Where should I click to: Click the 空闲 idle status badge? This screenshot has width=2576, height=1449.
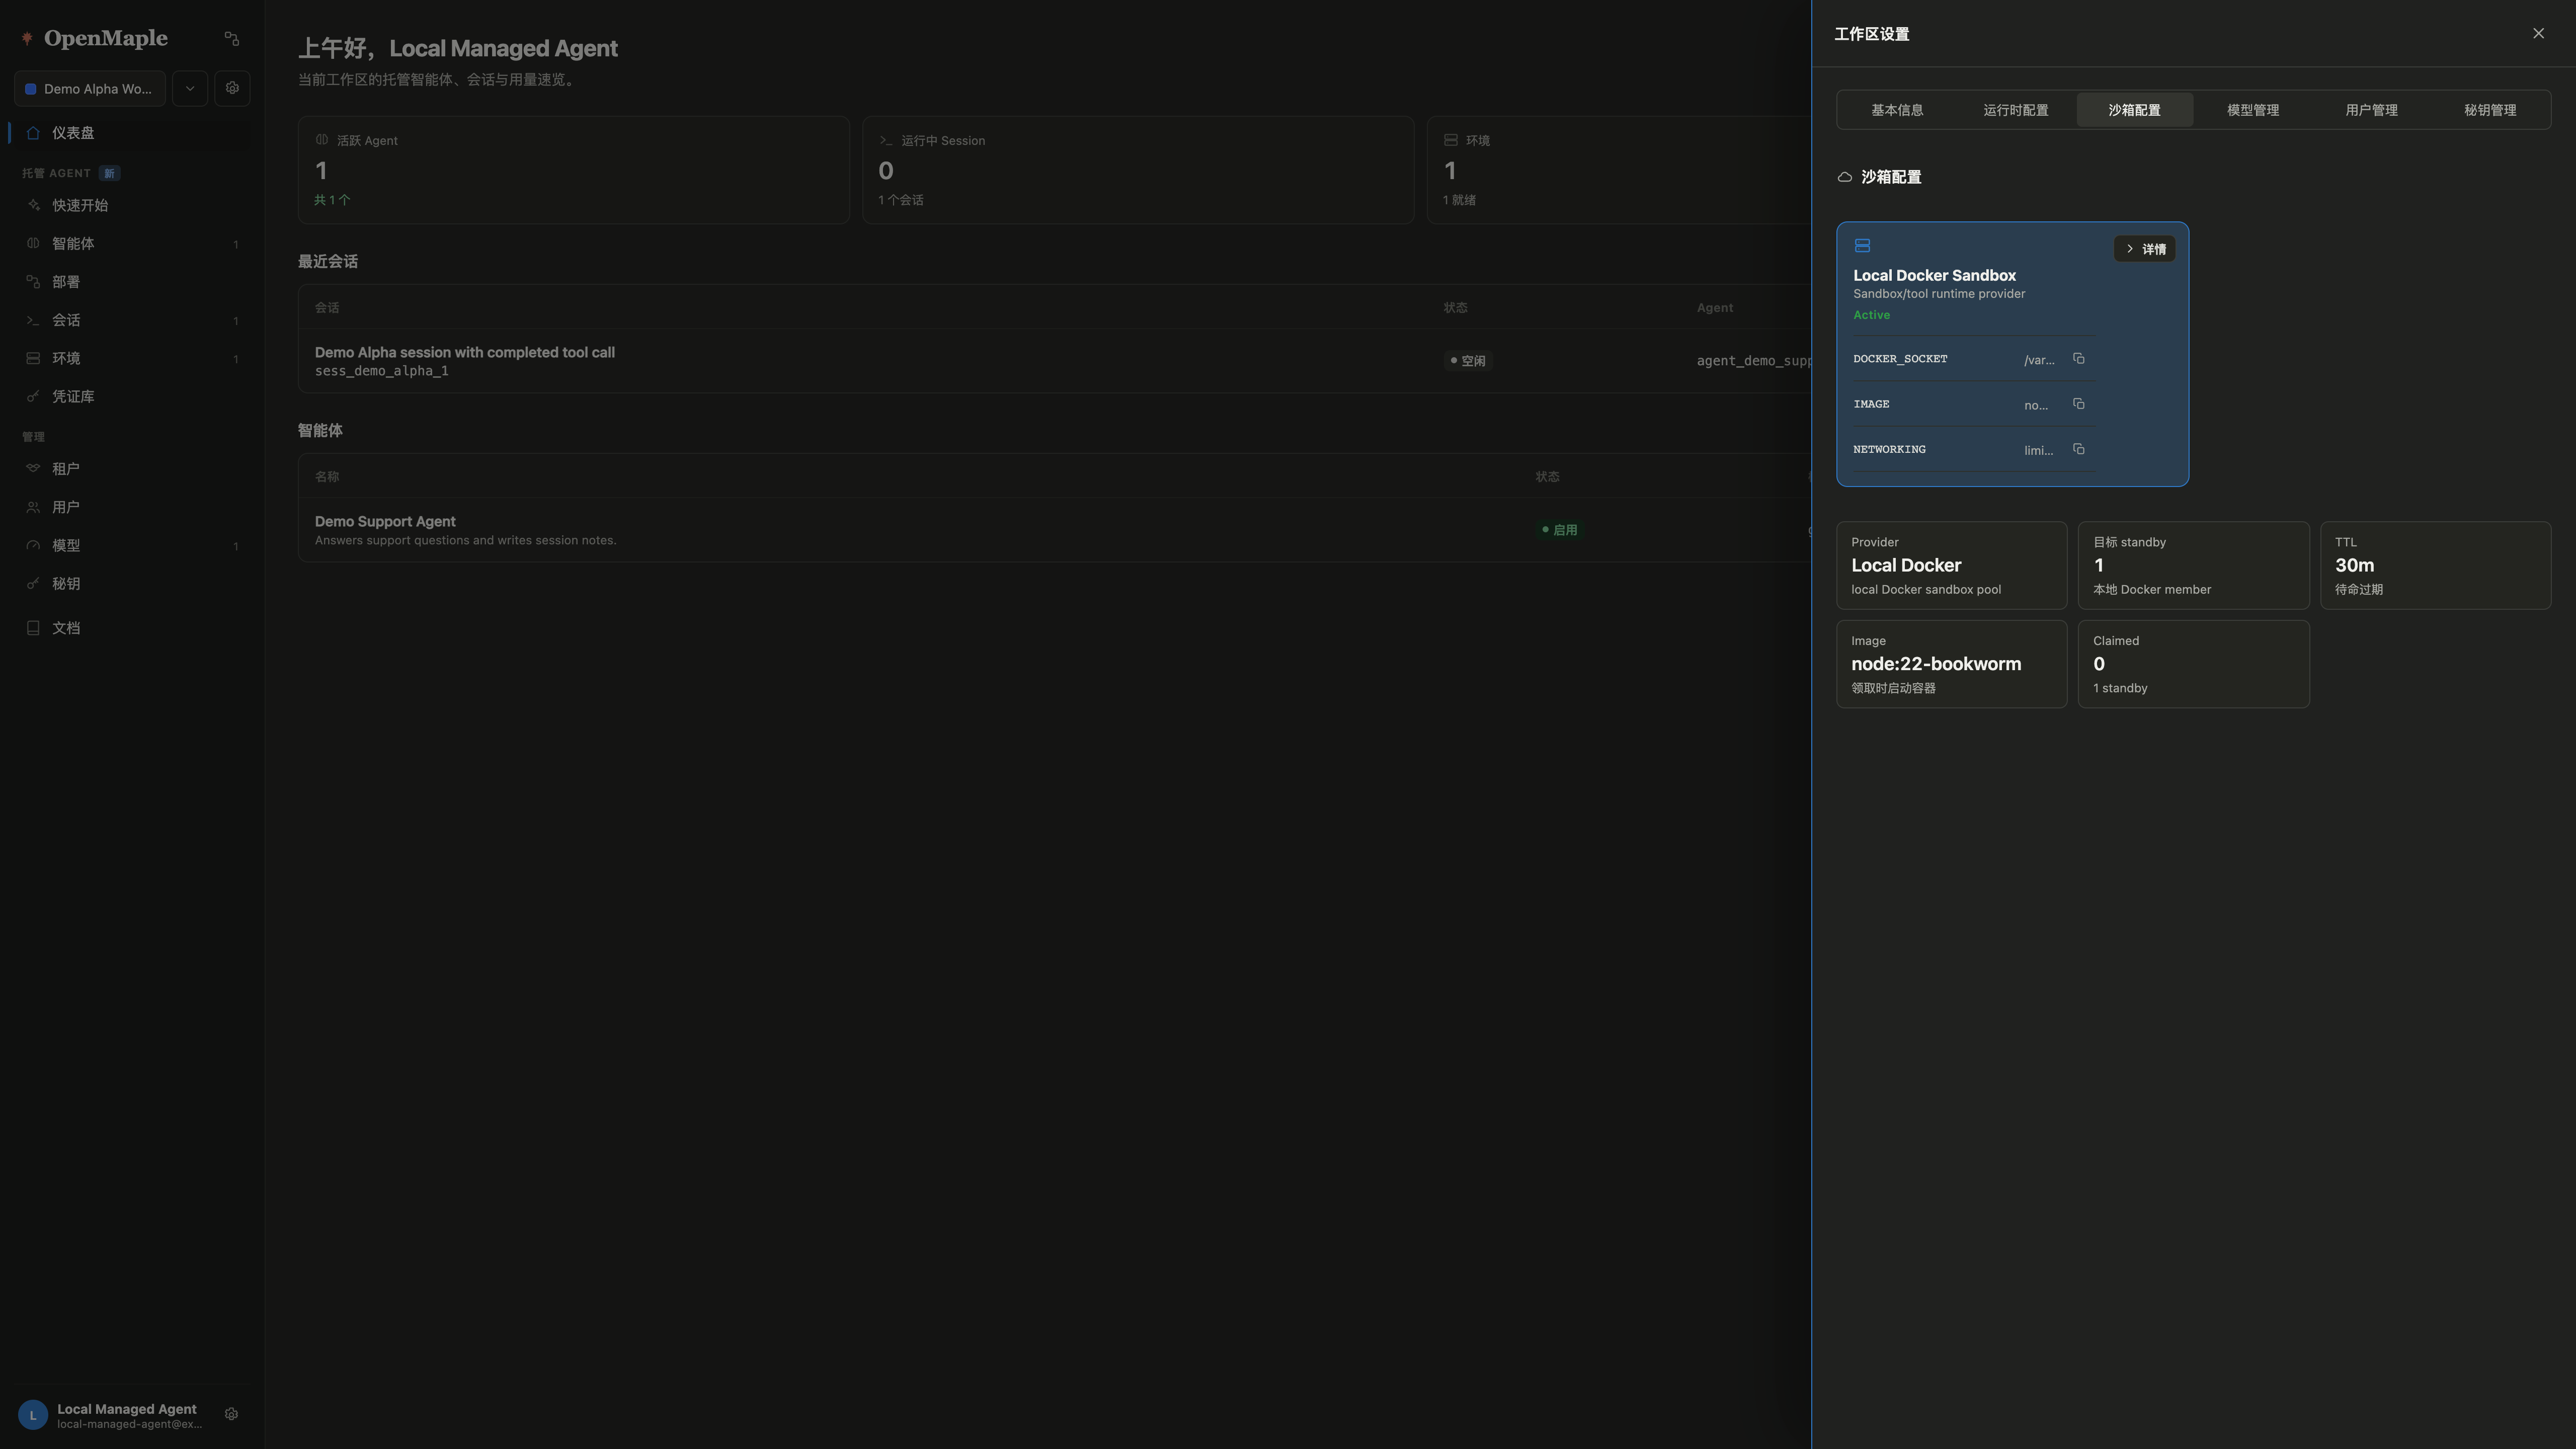[1468, 361]
